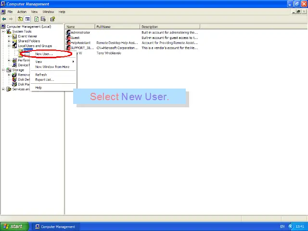Click 'This is a vendor's account' description
308x231 pixels.
pyautogui.click(x=170, y=48)
